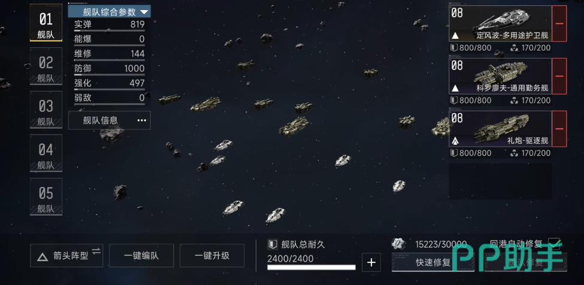Remove 科罗廖夫-通用勤务舰 with red minus
Viewport: 584px width, 285px height.
559,76
